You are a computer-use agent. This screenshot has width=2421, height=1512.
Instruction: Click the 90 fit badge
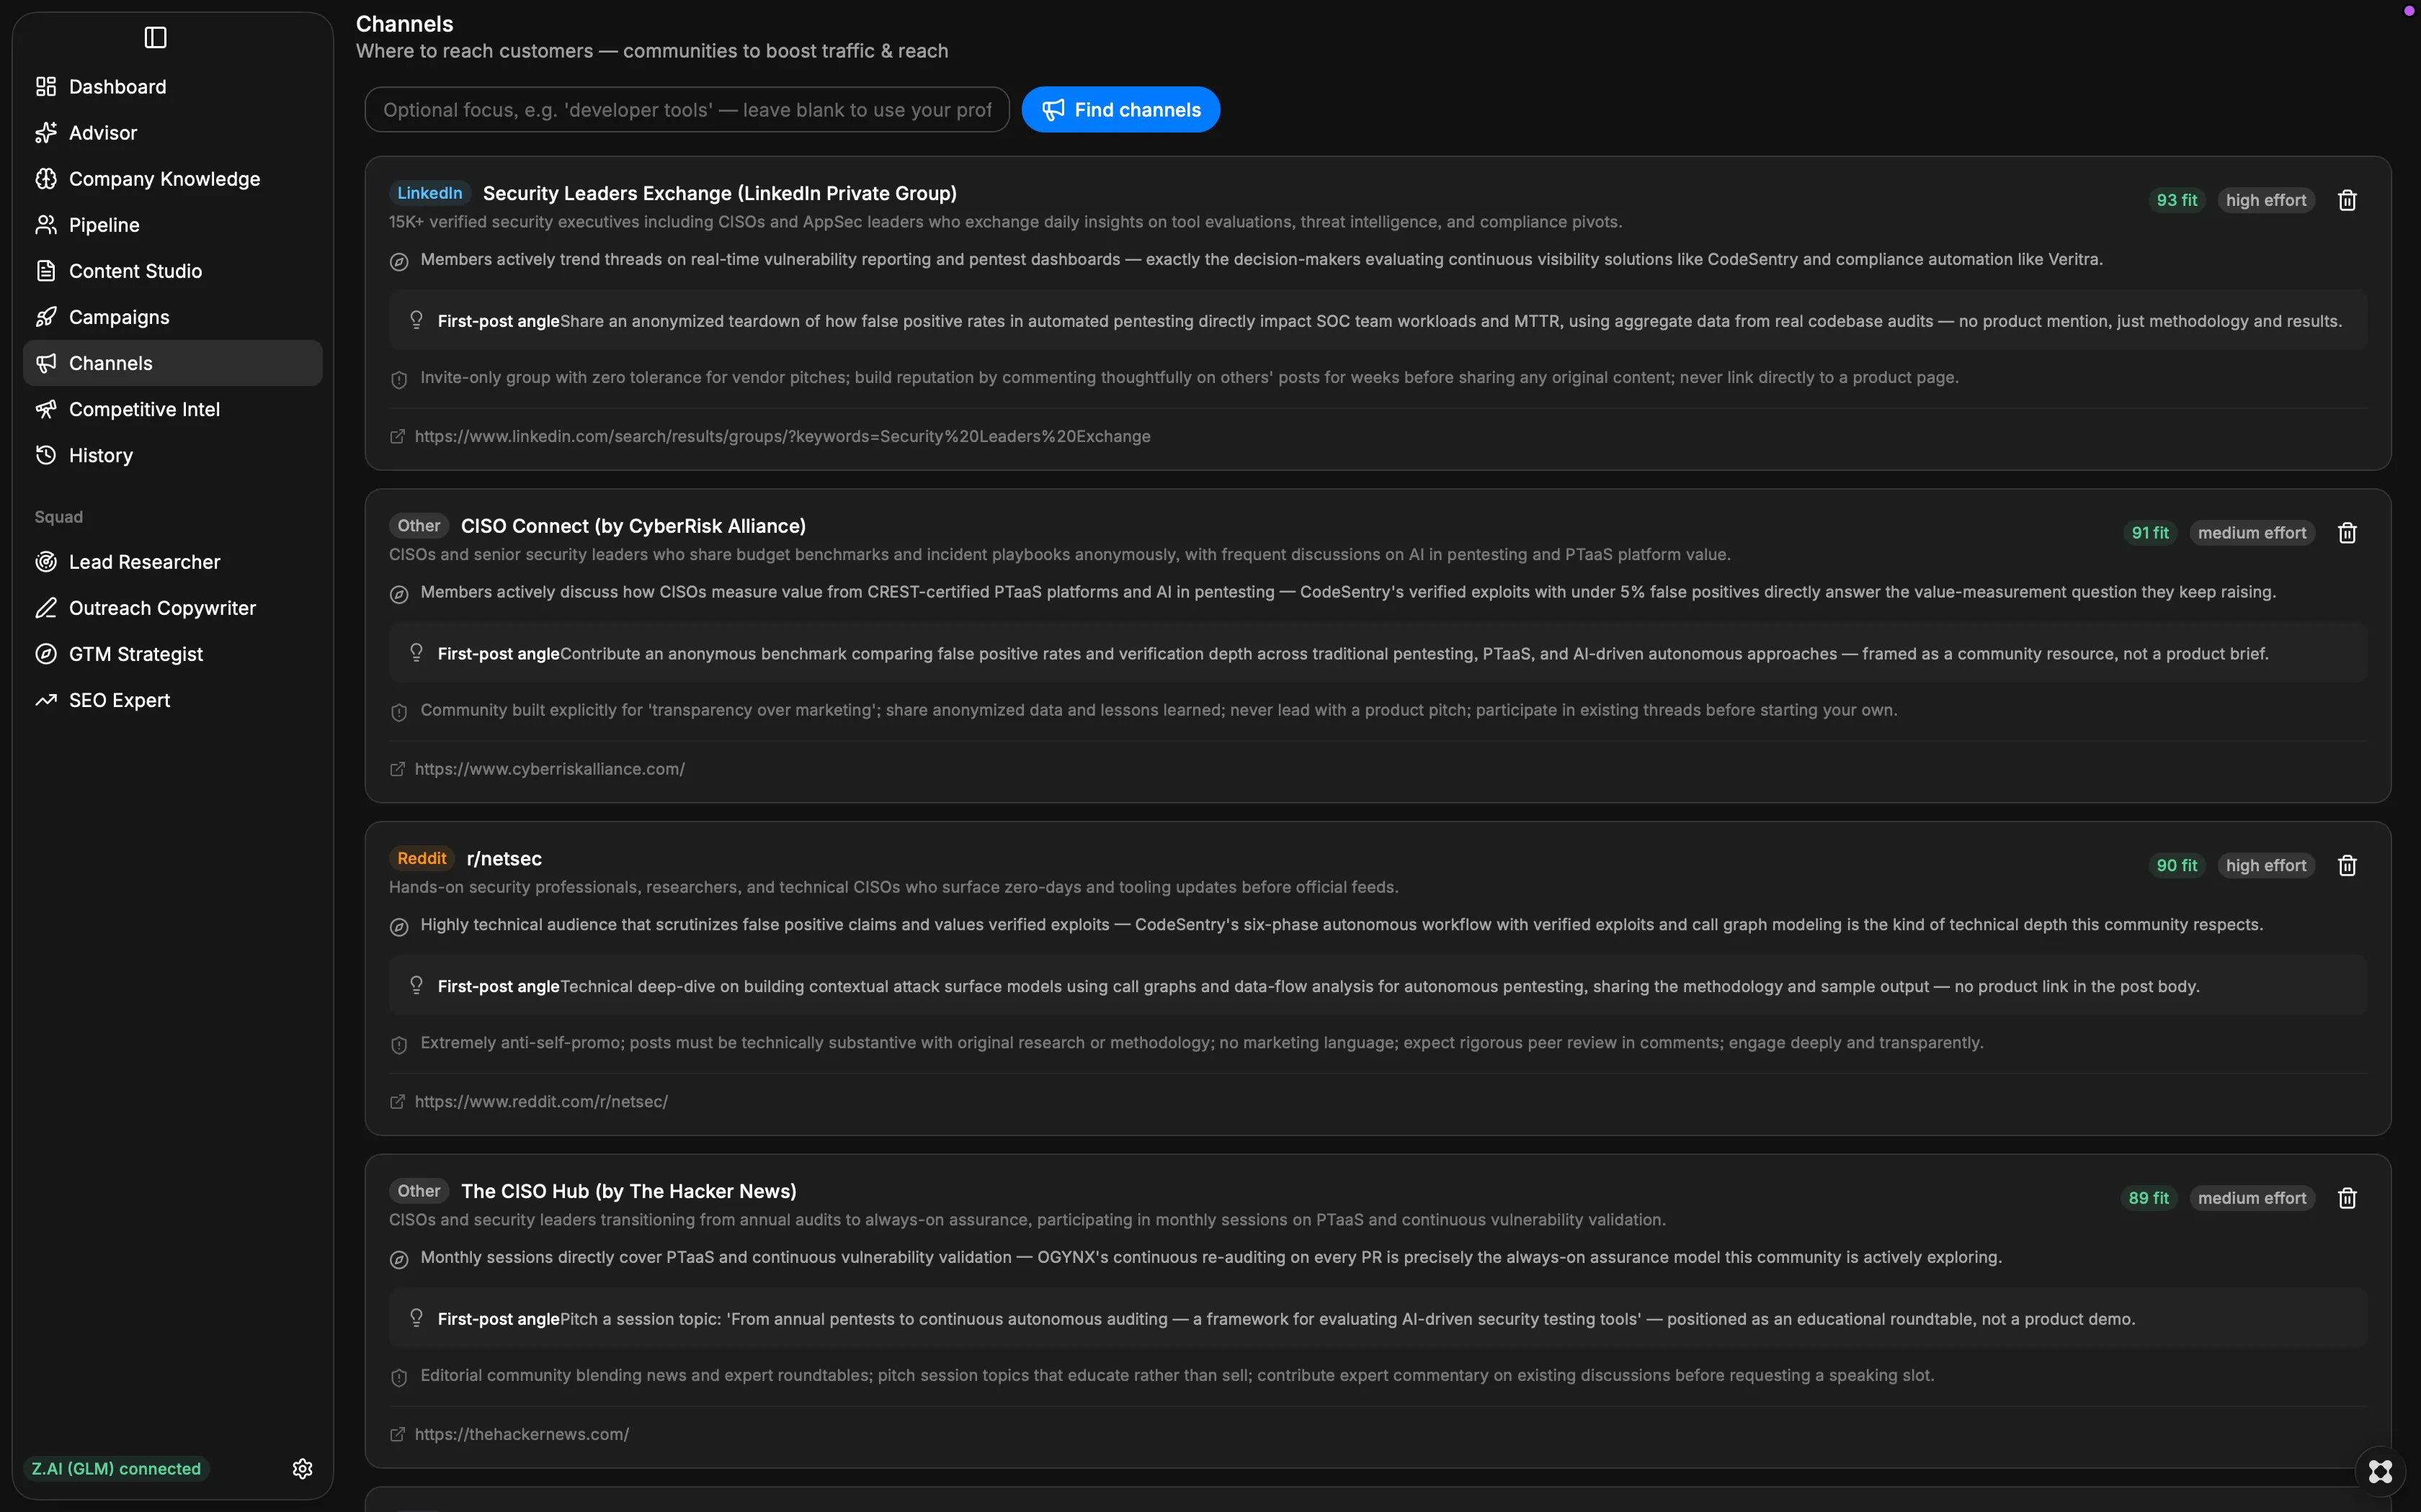(x=2176, y=866)
